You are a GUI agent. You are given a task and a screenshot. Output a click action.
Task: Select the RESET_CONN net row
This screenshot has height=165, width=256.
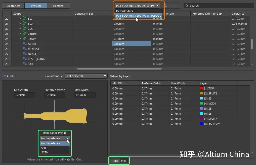pos(126,59)
